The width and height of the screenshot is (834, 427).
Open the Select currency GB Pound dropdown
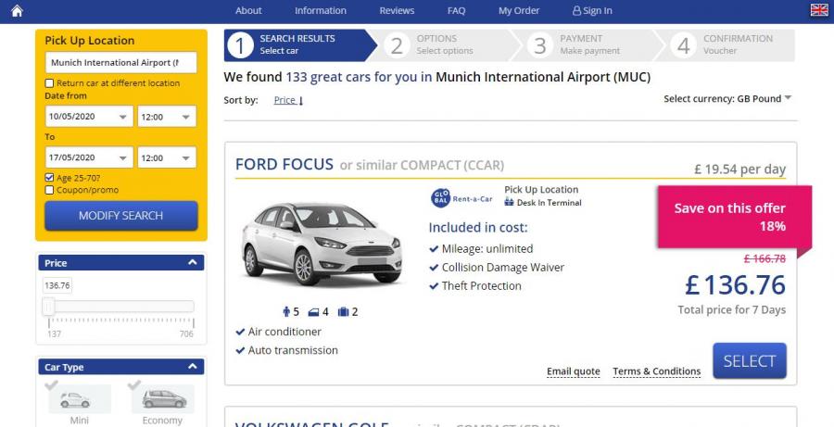coord(727,99)
